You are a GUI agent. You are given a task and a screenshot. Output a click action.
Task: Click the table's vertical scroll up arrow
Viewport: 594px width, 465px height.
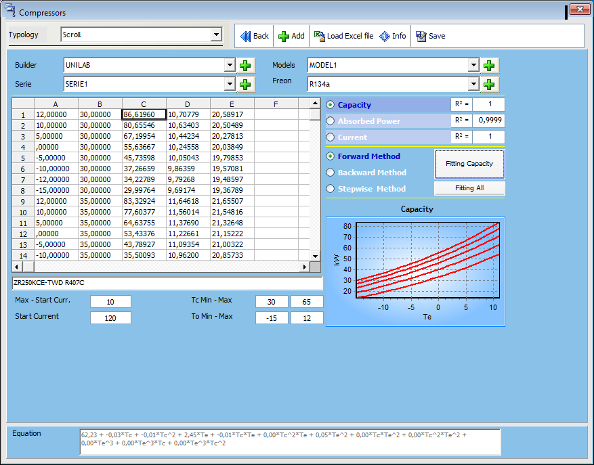[315, 103]
